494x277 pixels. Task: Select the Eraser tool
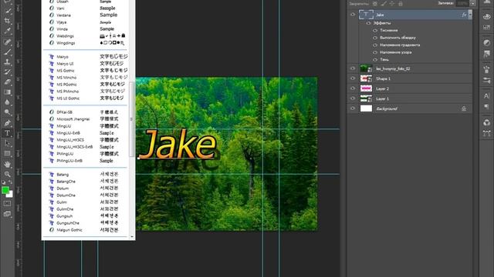point(8,82)
